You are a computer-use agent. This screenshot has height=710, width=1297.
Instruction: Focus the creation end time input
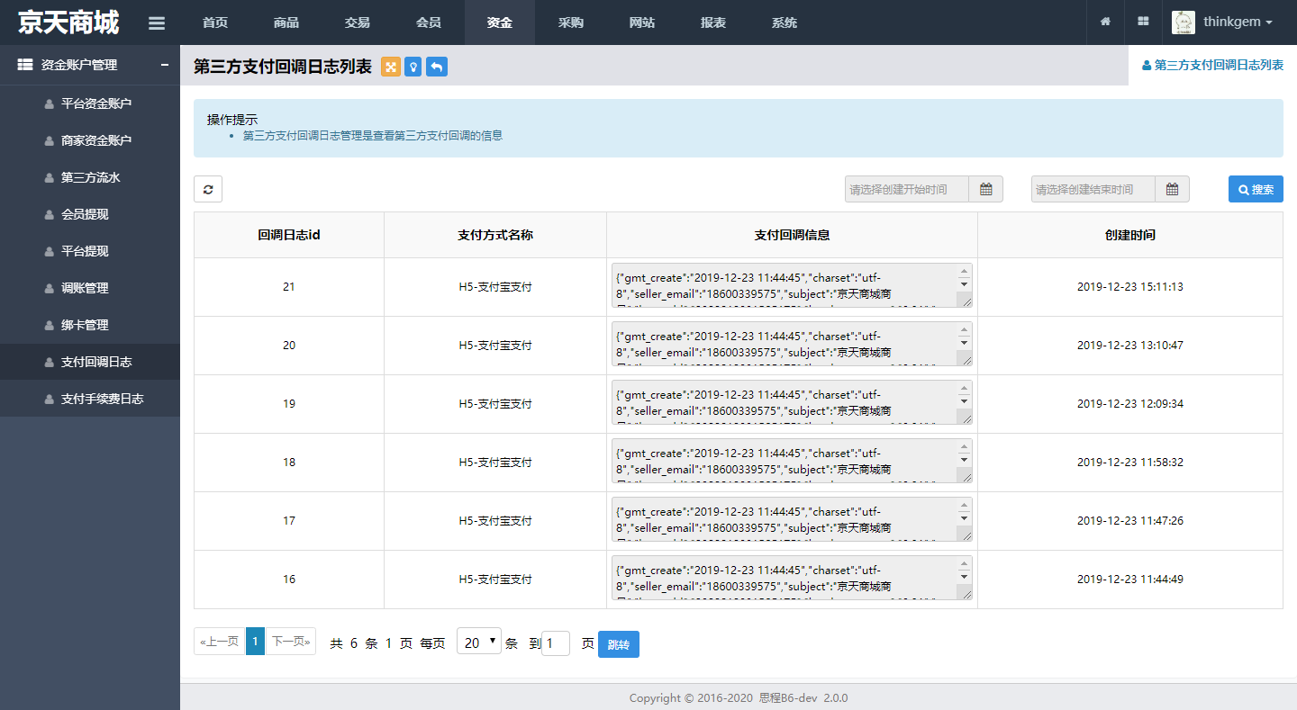pyautogui.click(x=1093, y=189)
